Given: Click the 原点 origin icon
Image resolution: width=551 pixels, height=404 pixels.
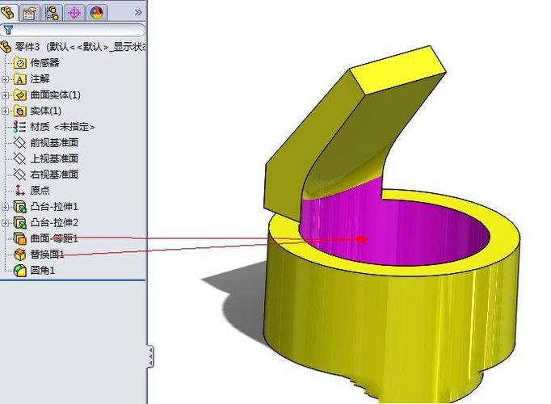Looking at the screenshot, I should click(19, 191).
